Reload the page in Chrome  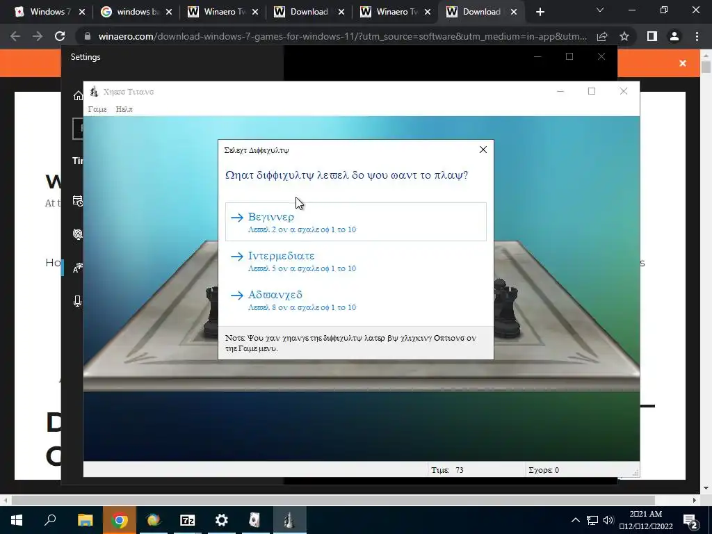tap(60, 36)
